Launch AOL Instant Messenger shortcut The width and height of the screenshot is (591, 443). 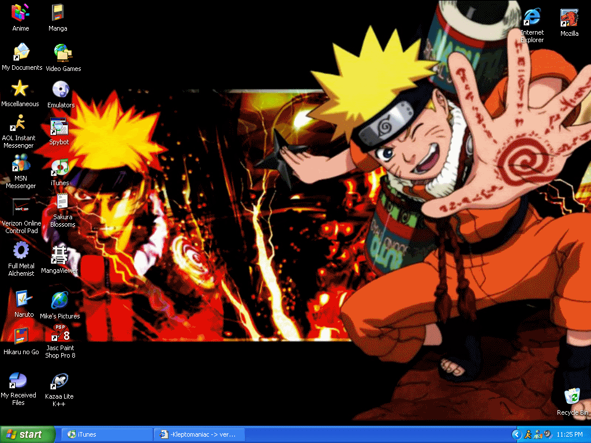coord(19,123)
